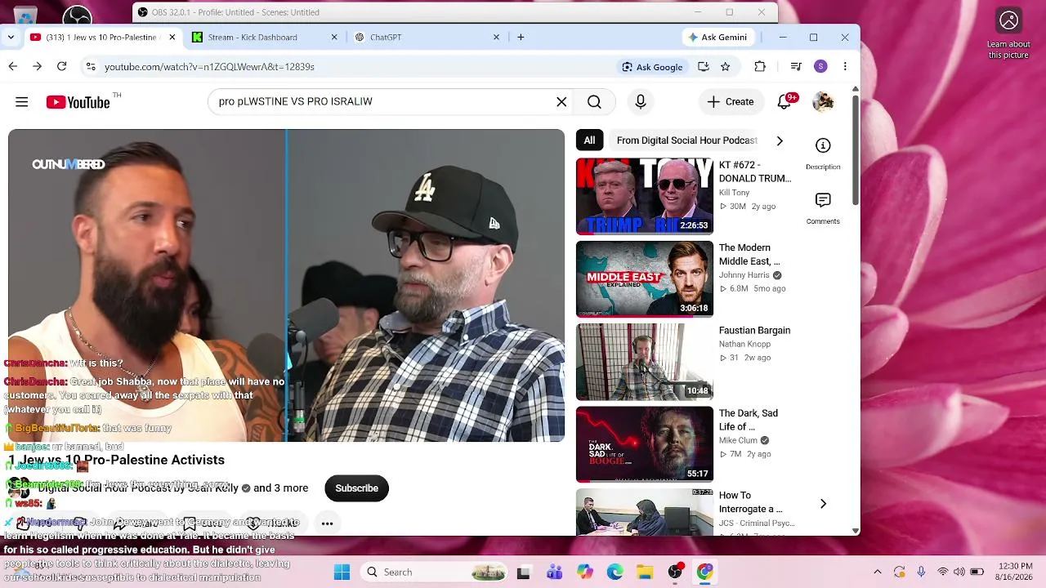The height and width of the screenshot is (588, 1046).
Task: Start voice search with the microphone
Action: 641,102
